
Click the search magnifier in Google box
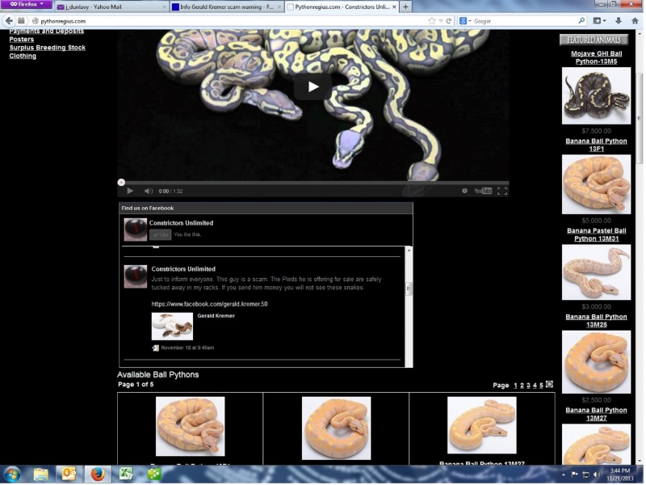point(581,21)
